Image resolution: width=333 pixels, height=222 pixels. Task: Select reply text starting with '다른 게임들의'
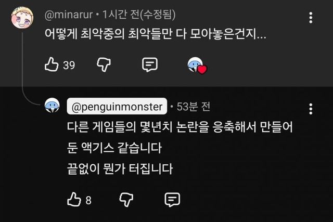click(180, 137)
